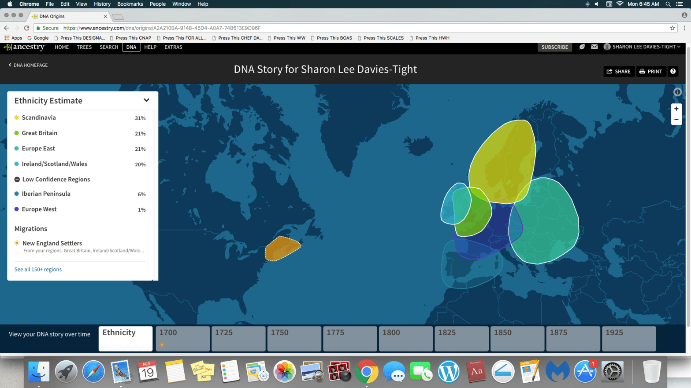Select the New England Settlers migration
Viewport: 691px width, 388px height.
(x=52, y=243)
